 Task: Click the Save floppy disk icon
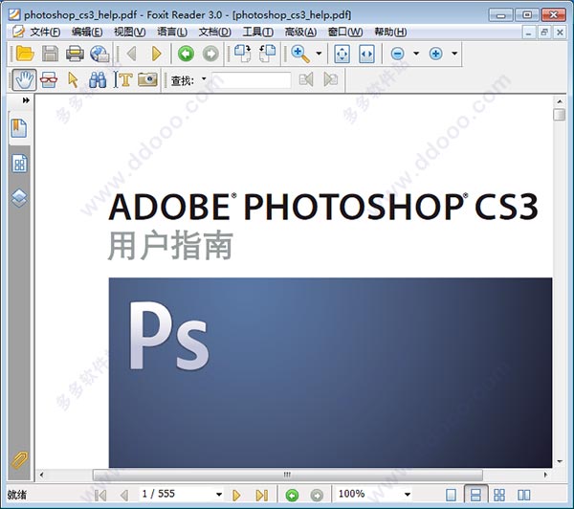pos(50,54)
